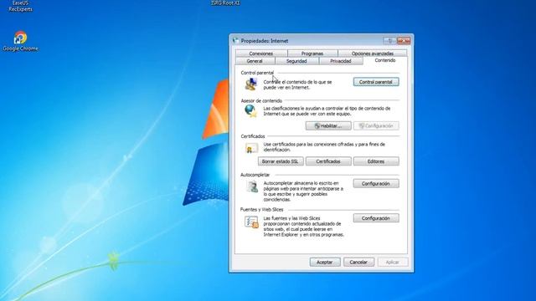The image size is (536, 301).
Task: Confirm with the Aceptar button
Action: tap(325, 262)
